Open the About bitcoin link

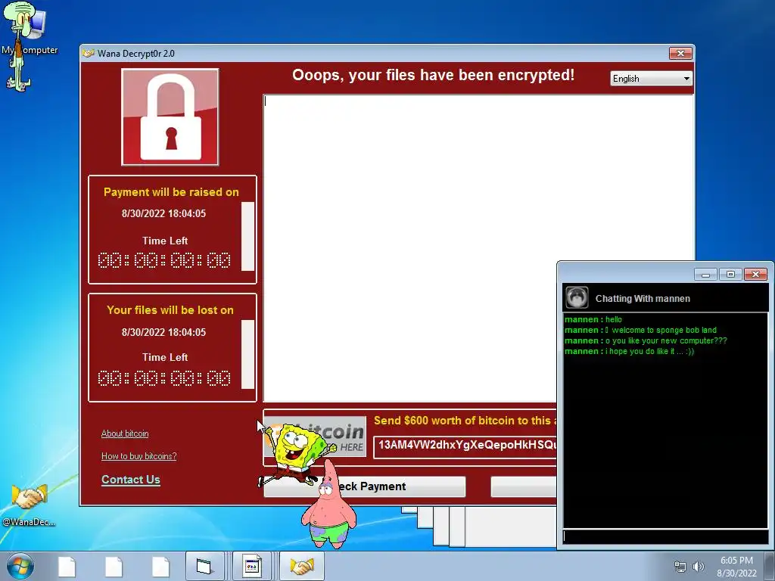click(125, 433)
